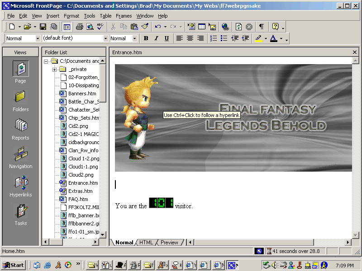Image resolution: width=362 pixels, height=271 pixels.
Task: Click the New Page toolbar icon
Action: pyautogui.click(x=12, y=27)
